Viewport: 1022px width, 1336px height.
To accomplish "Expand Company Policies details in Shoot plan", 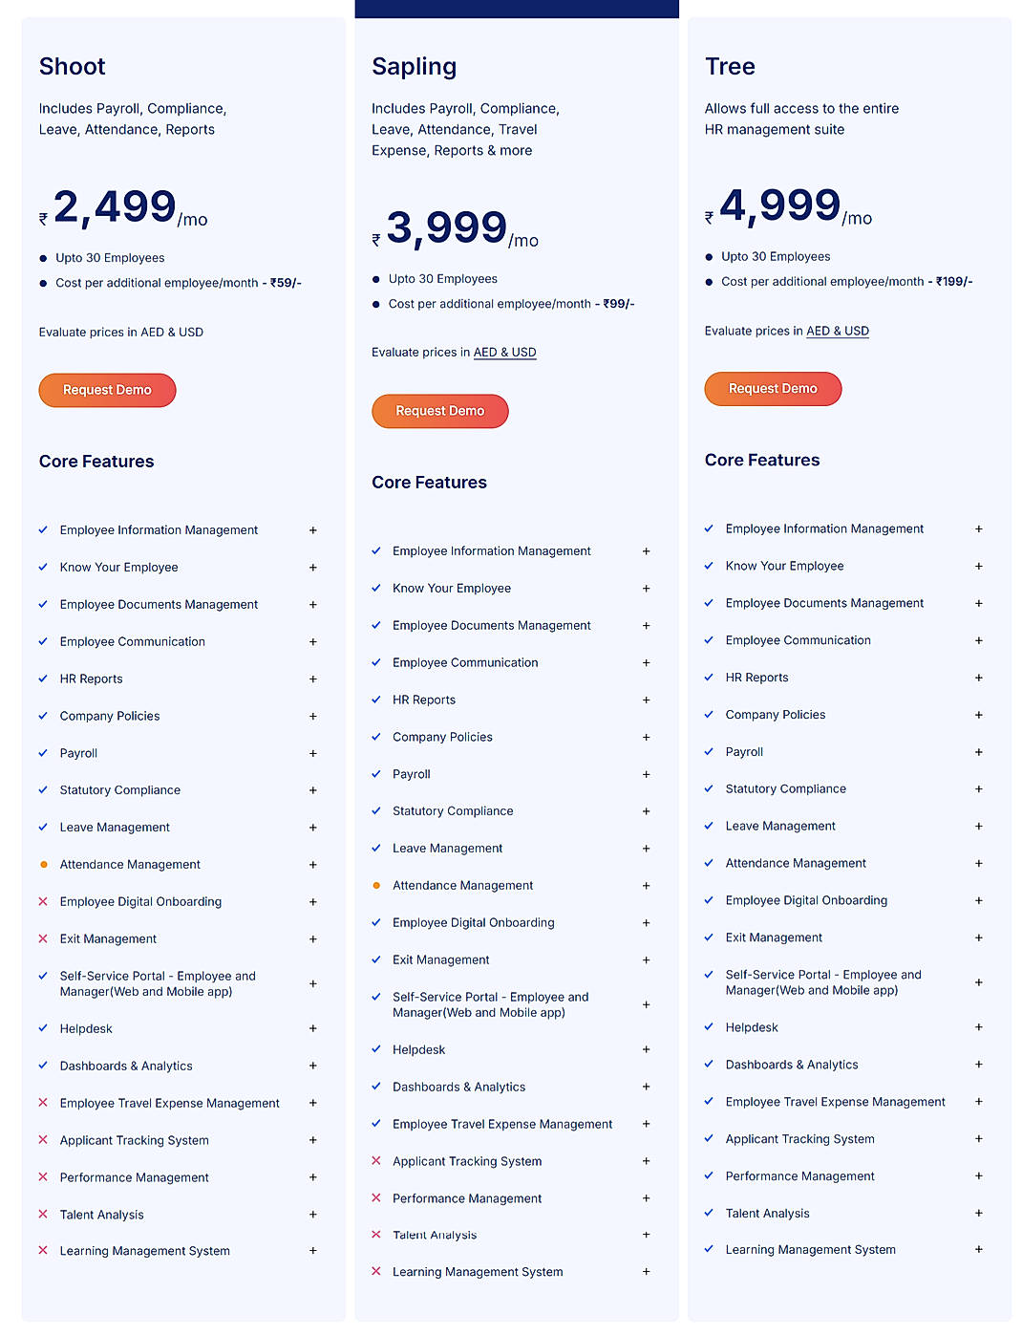I will click(313, 716).
